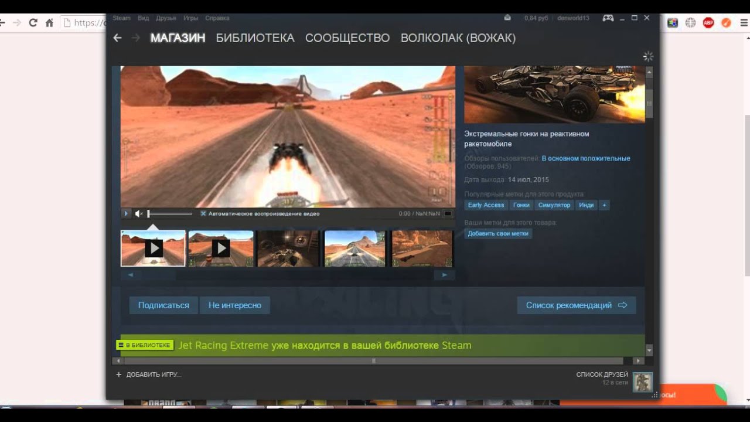Image resolution: width=750 pixels, height=422 pixels.
Task: Click the Добавить свои метки button
Action: point(498,233)
